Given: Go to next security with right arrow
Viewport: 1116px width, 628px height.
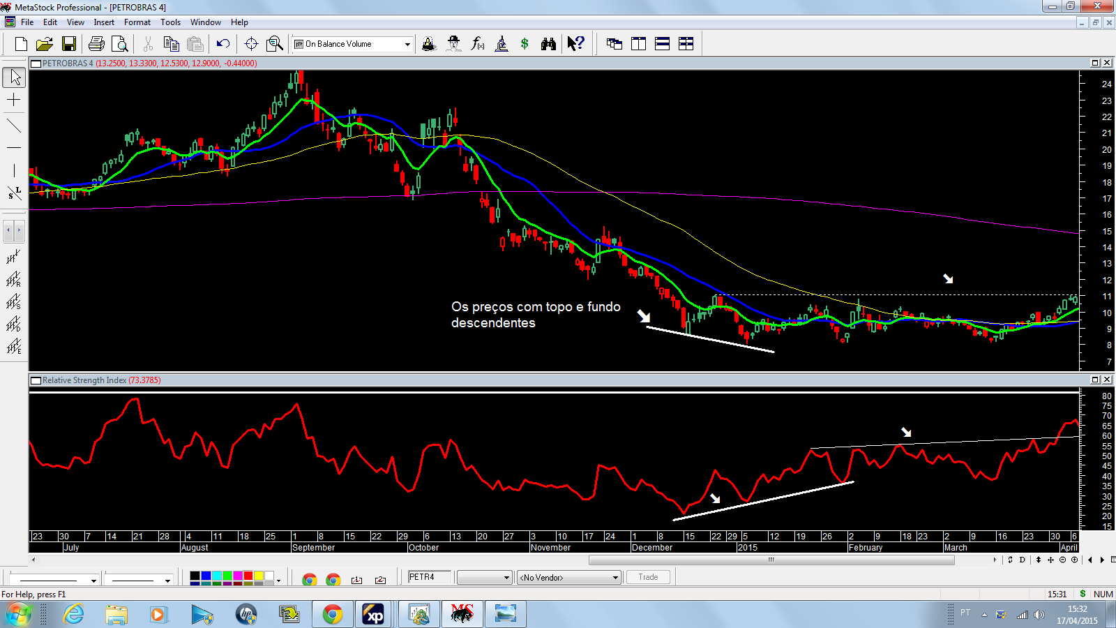Looking at the screenshot, I should coord(1101,560).
